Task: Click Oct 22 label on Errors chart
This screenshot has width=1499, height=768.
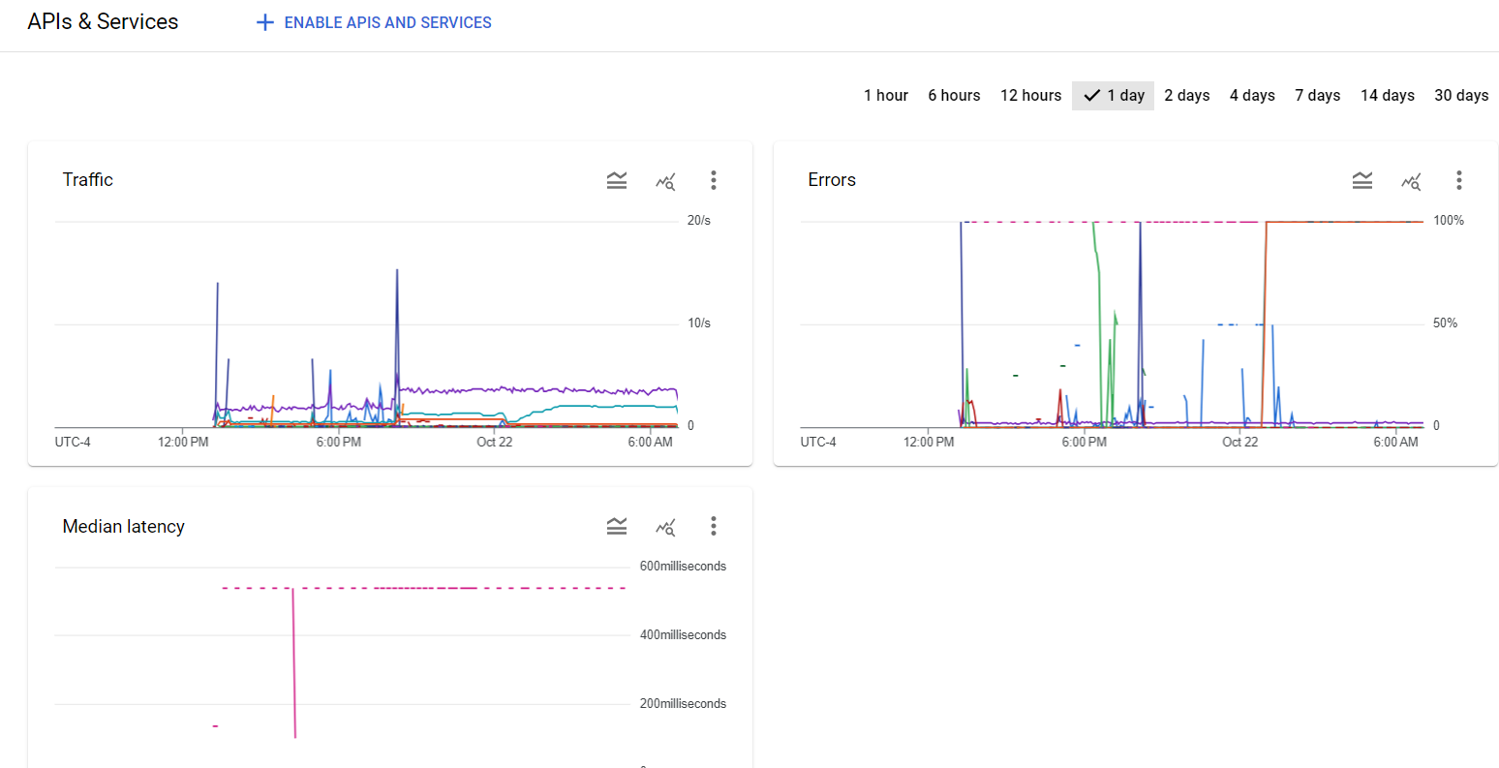Action: click(1239, 442)
